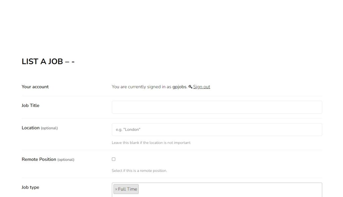The width and height of the screenshot is (343, 197).
Task: Click into the Location text field
Action: (217, 129)
